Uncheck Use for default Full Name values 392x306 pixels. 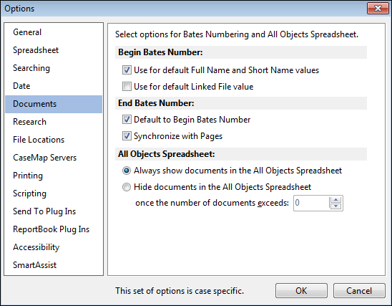[x=127, y=70]
